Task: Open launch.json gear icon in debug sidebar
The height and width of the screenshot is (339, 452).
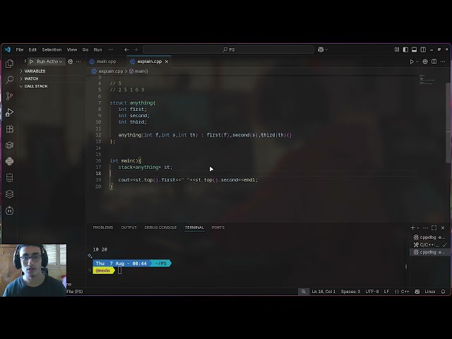Action: [71, 61]
